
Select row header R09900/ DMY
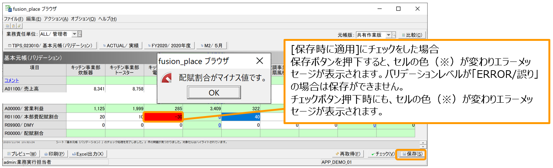(x=34, y=124)
